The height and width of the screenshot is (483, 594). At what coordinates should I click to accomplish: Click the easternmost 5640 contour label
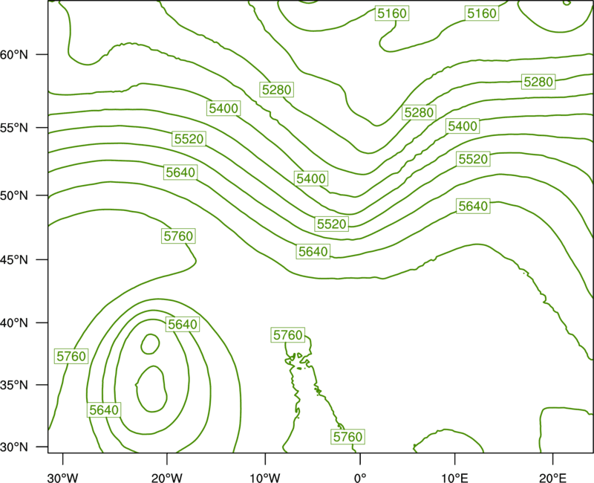pyautogui.click(x=473, y=207)
